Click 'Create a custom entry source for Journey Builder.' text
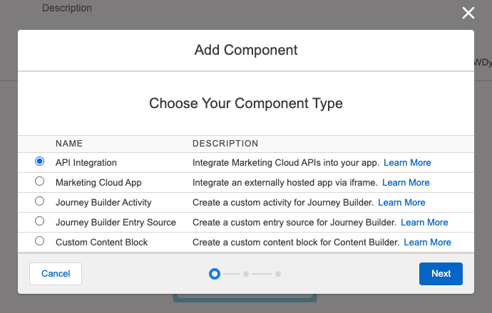Image resolution: width=492 pixels, height=313 pixels. pos(294,223)
